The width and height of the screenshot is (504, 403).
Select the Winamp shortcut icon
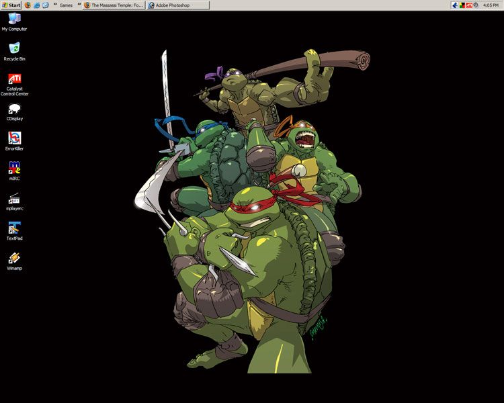click(15, 261)
